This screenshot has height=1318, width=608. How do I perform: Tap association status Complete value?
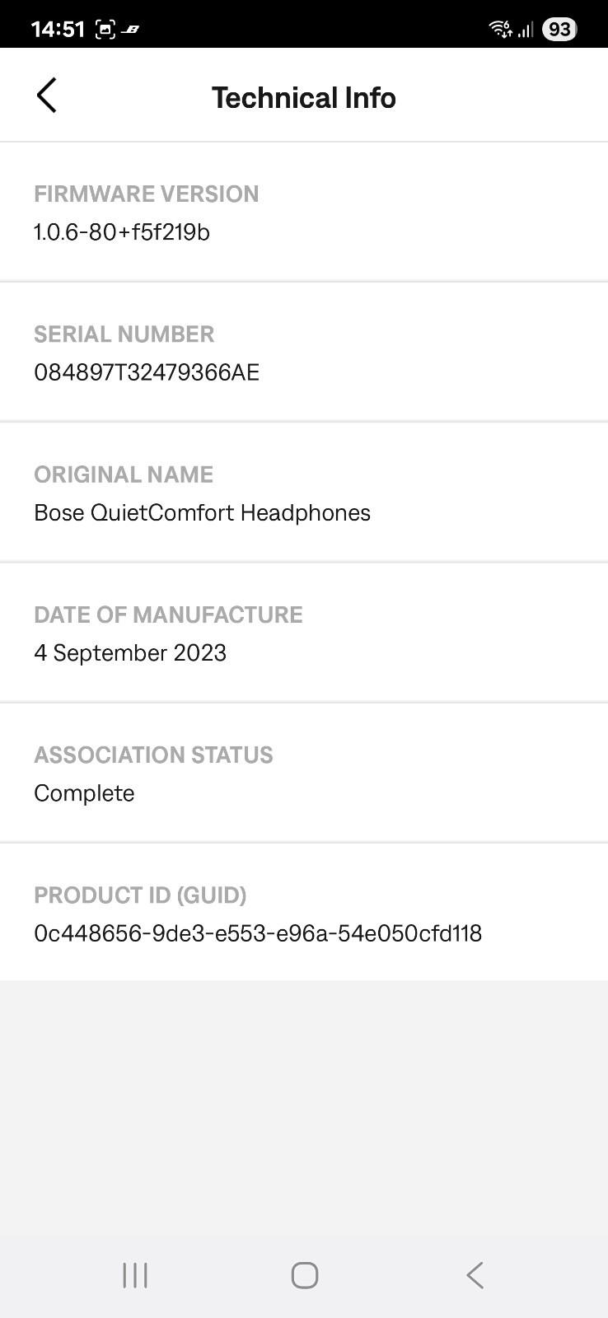coord(84,793)
